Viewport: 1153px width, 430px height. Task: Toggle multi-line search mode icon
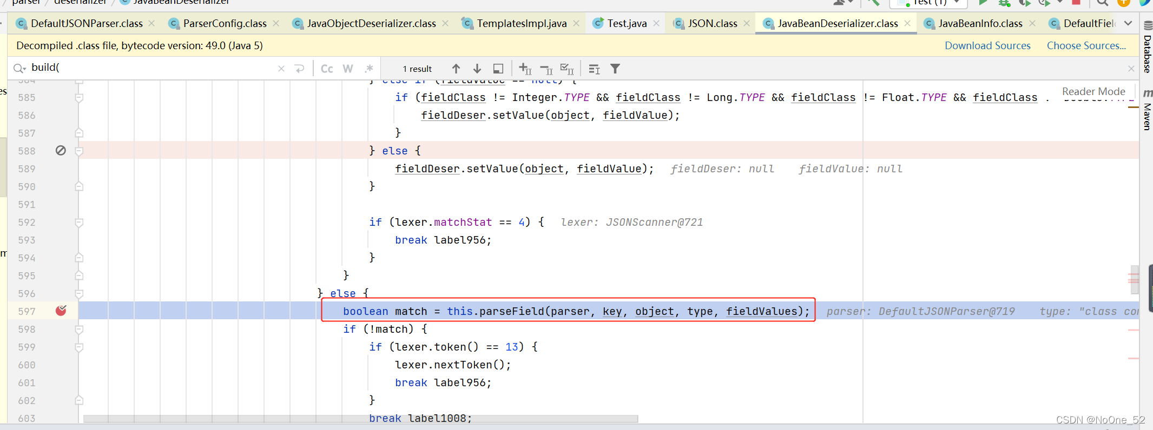tap(594, 69)
